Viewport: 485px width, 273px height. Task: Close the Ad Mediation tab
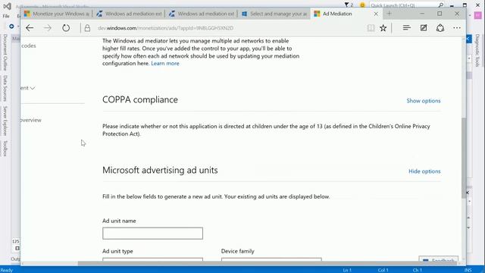click(x=376, y=14)
